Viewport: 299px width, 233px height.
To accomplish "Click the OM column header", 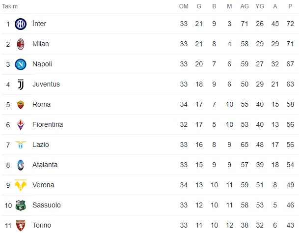I will 184,6.
